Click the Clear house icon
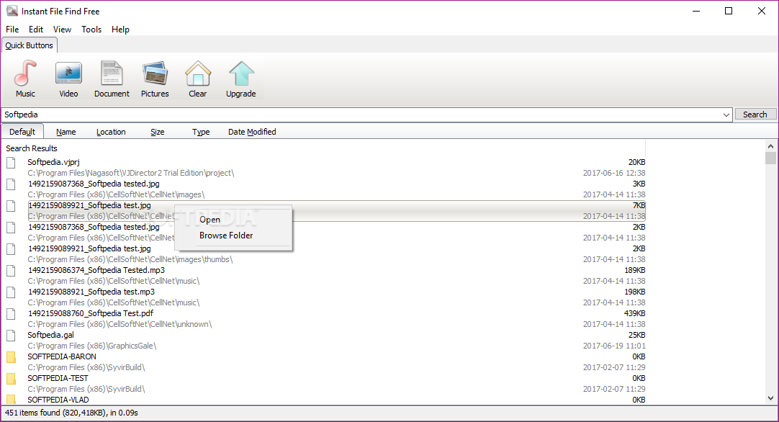The image size is (779, 422). click(x=198, y=73)
